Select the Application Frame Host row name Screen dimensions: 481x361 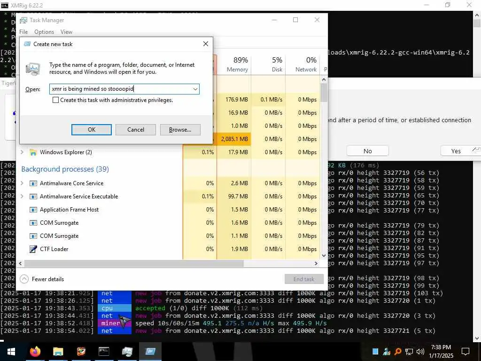[70, 210]
